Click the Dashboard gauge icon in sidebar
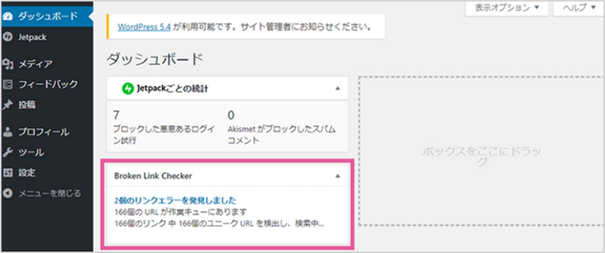Screen dimensions: 605x253 click(x=7, y=16)
